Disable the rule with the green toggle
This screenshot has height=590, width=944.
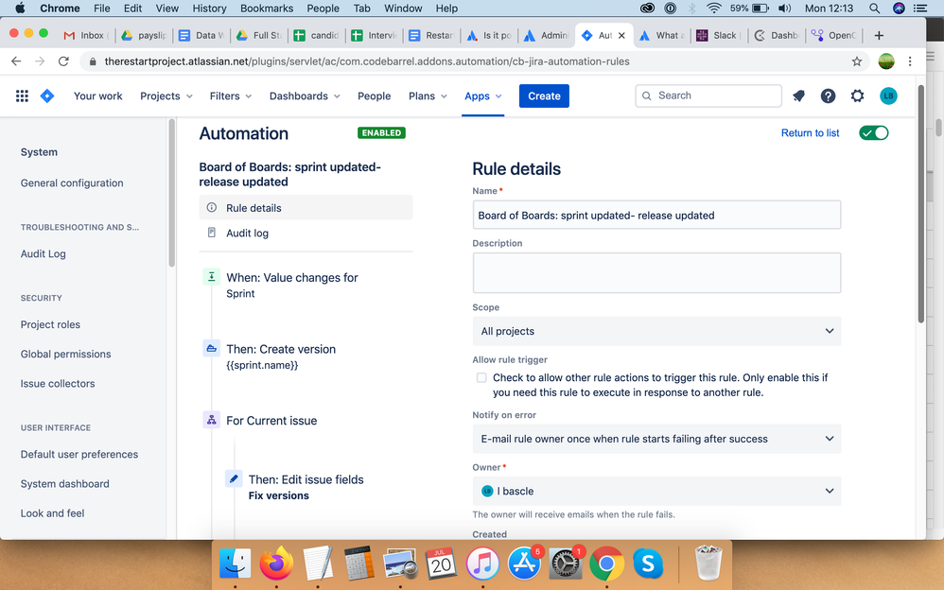[x=874, y=133]
